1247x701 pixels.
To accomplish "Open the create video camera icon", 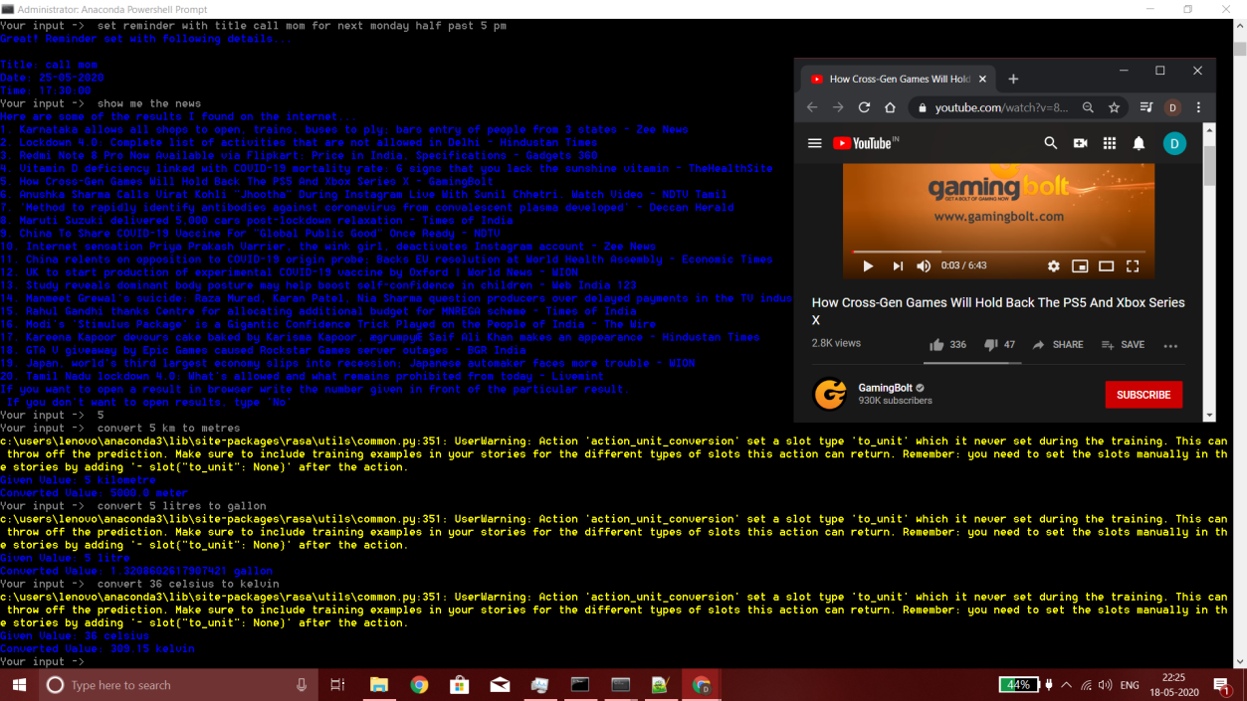I will pyautogui.click(x=1080, y=143).
